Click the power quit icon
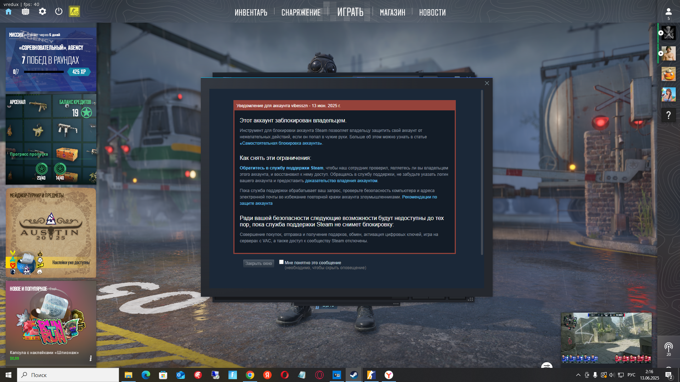Image resolution: width=680 pixels, height=382 pixels. click(x=59, y=12)
